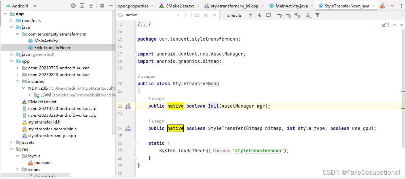
Task: Click 1 usage hint above Init
Action: point(156,99)
